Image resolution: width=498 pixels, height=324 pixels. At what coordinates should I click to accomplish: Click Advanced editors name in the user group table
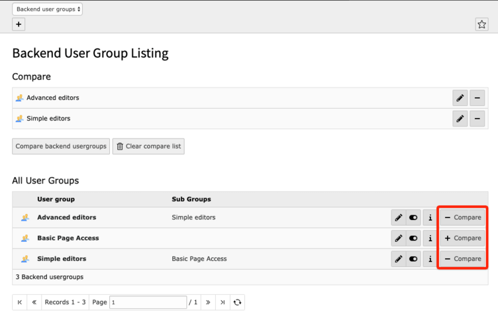pyautogui.click(x=67, y=217)
